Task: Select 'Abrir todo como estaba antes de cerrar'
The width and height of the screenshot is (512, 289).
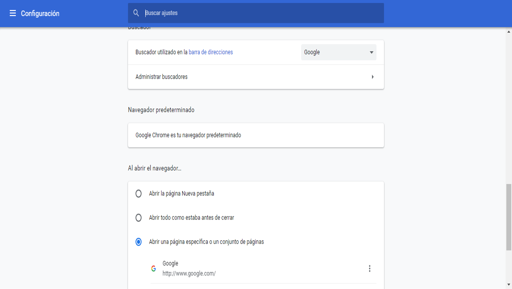Action: (x=139, y=218)
